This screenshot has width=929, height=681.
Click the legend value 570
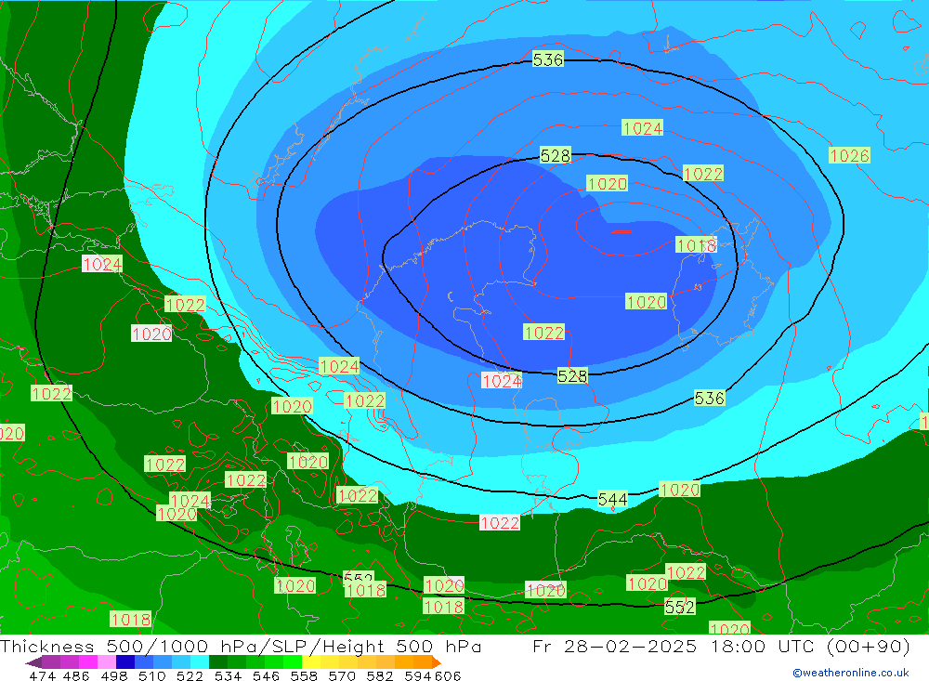[x=341, y=675]
